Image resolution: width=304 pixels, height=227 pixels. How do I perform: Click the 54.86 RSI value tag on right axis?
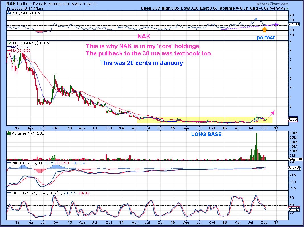(294, 24)
